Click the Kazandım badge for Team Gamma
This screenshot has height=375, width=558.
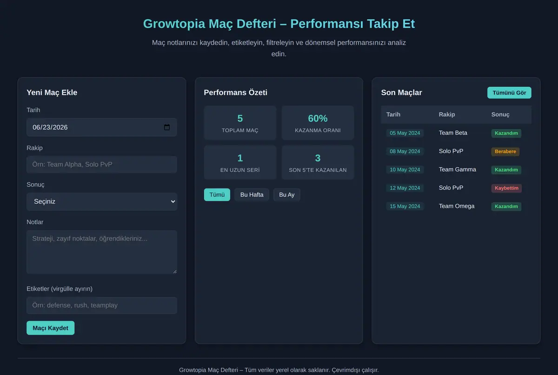(x=506, y=170)
